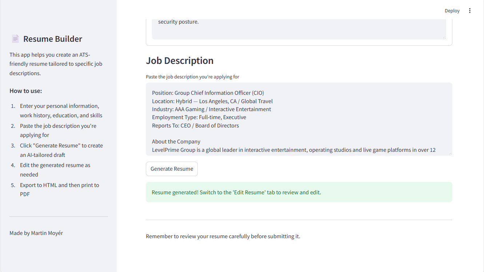Click the 'LevelPrime Group is a global leader' line
The image size is (484, 272).
(x=294, y=150)
